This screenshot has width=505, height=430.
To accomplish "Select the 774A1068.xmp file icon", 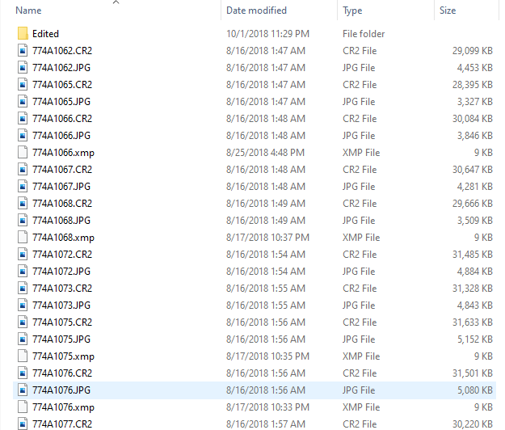I will (23, 238).
